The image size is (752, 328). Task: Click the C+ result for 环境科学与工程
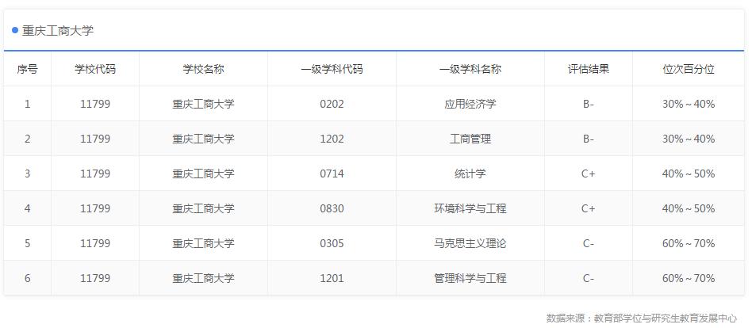[589, 208]
